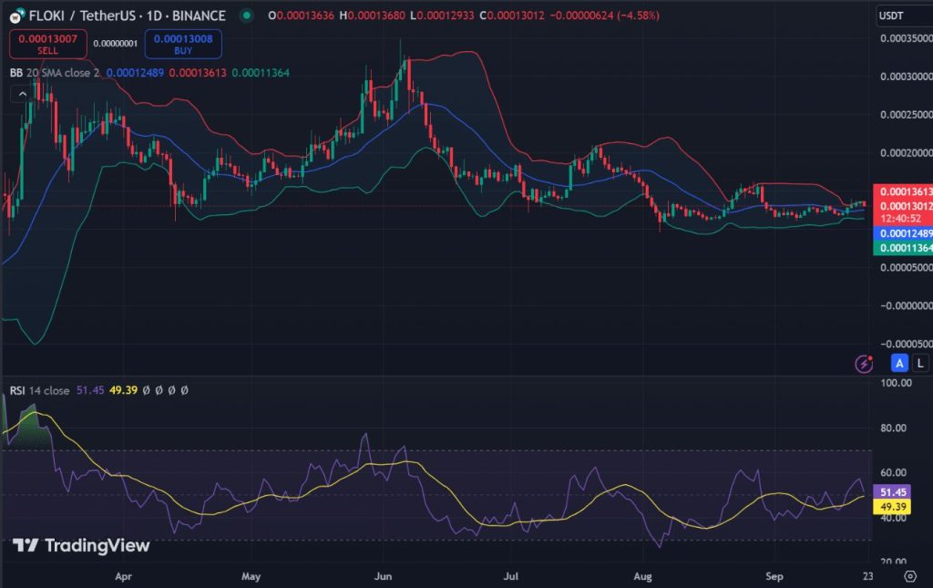Click the 100.00 RSI scale label
This screenshot has width=933, height=588.
pyautogui.click(x=897, y=383)
